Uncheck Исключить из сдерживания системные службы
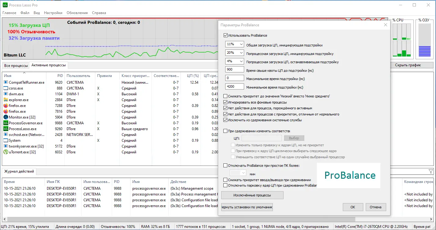Viewport: 436px width, 230px height. click(x=226, y=120)
